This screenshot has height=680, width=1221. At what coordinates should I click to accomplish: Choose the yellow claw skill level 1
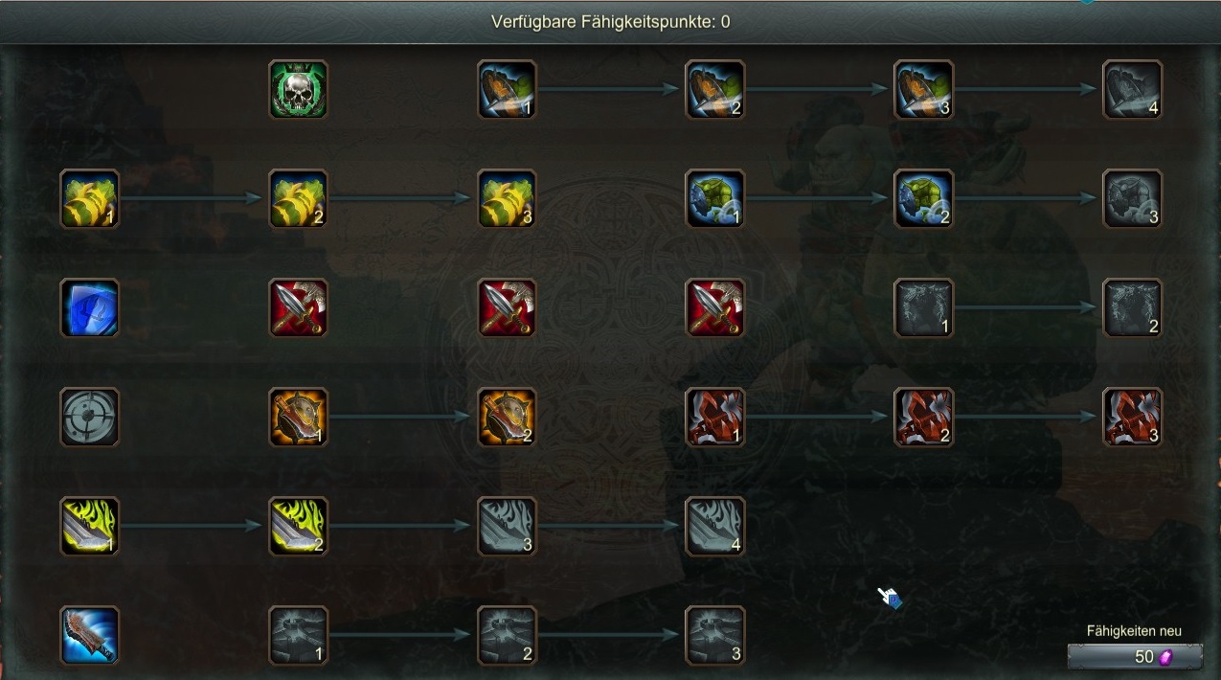(90, 198)
